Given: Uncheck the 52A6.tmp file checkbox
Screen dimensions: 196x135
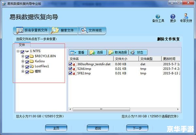Looking at the screenshot, I should 70,69.
